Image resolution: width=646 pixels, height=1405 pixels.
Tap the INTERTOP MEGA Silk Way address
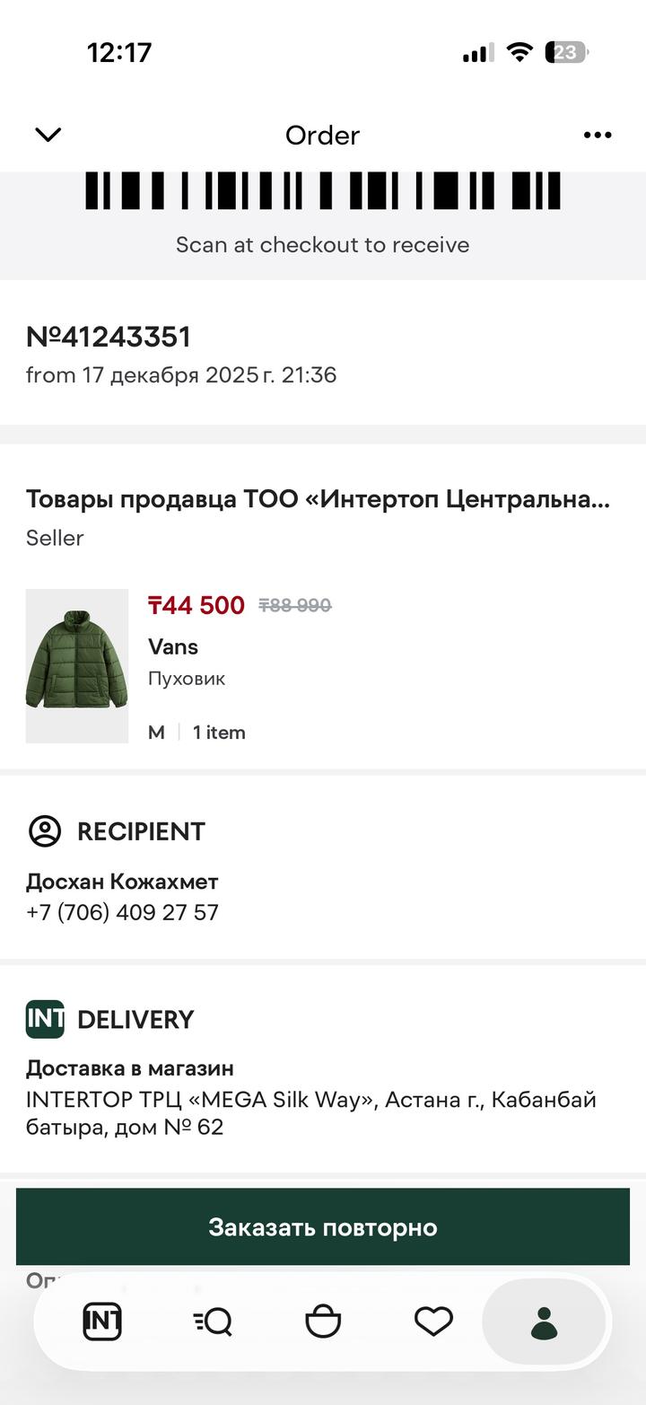310,1113
